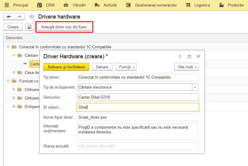Open the Mai mult dropdown menu
248x166 pixels.
(187, 67)
